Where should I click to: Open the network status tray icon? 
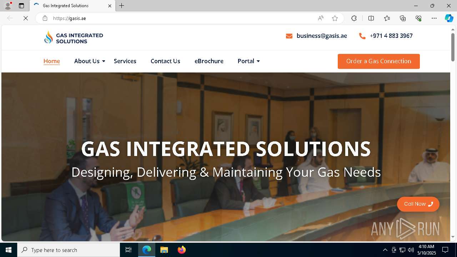tap(402, 250)
